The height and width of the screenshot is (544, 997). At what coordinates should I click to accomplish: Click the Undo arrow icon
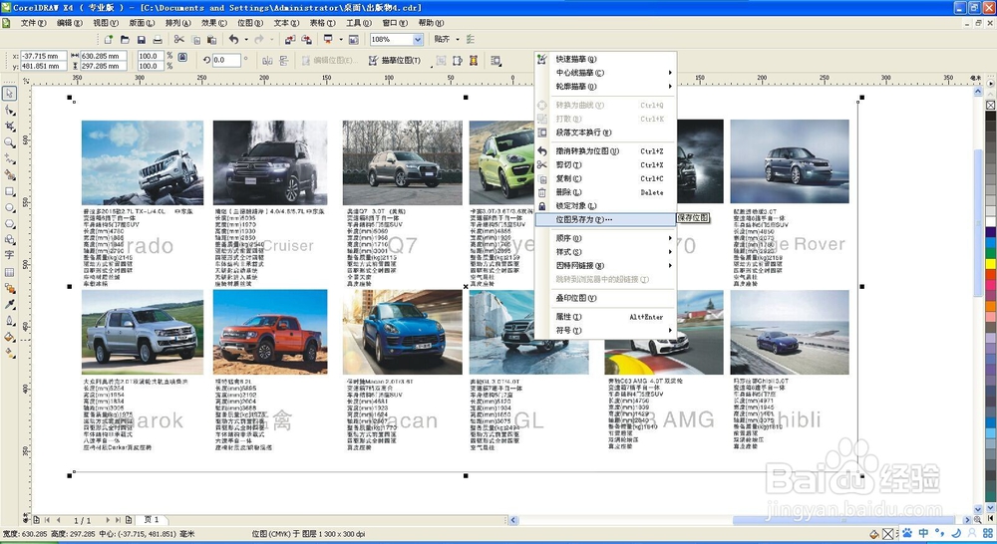(234, 40)
